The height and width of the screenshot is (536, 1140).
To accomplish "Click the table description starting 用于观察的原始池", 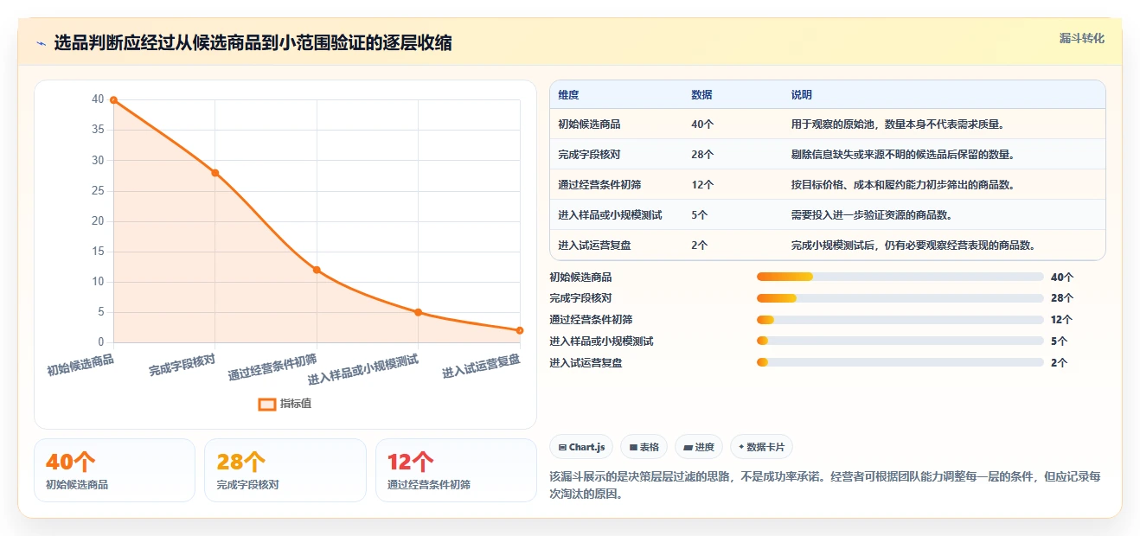I will (x=899, y=124).
